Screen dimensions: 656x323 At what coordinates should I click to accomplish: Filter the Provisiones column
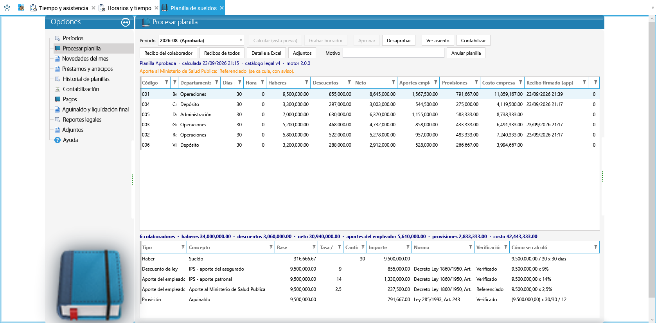coord(476,83)
